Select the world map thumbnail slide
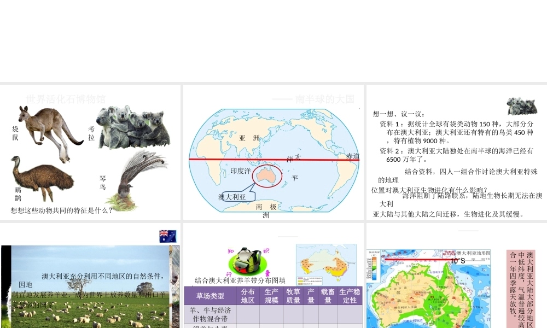This screenshot has height=328, width=547. 273,153
